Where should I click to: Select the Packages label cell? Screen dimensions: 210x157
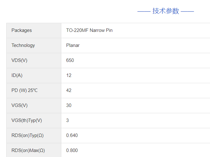click(34, 30)
